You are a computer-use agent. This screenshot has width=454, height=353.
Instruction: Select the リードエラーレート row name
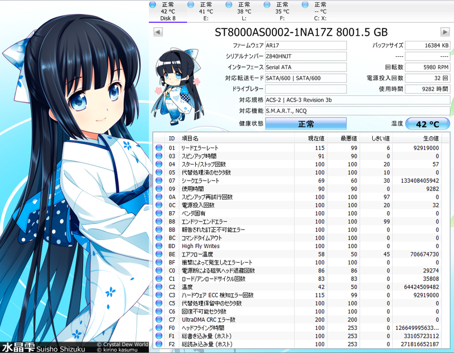pos(200,148)
